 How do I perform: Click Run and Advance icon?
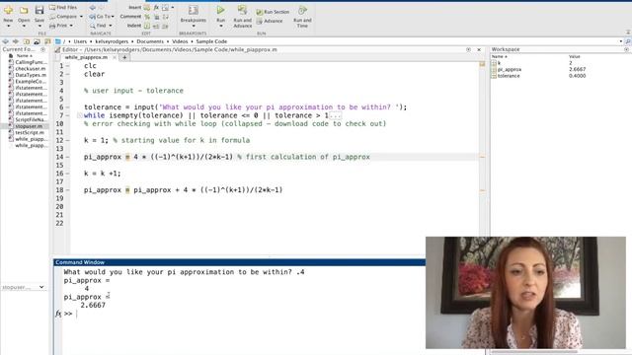click(242, 10)
